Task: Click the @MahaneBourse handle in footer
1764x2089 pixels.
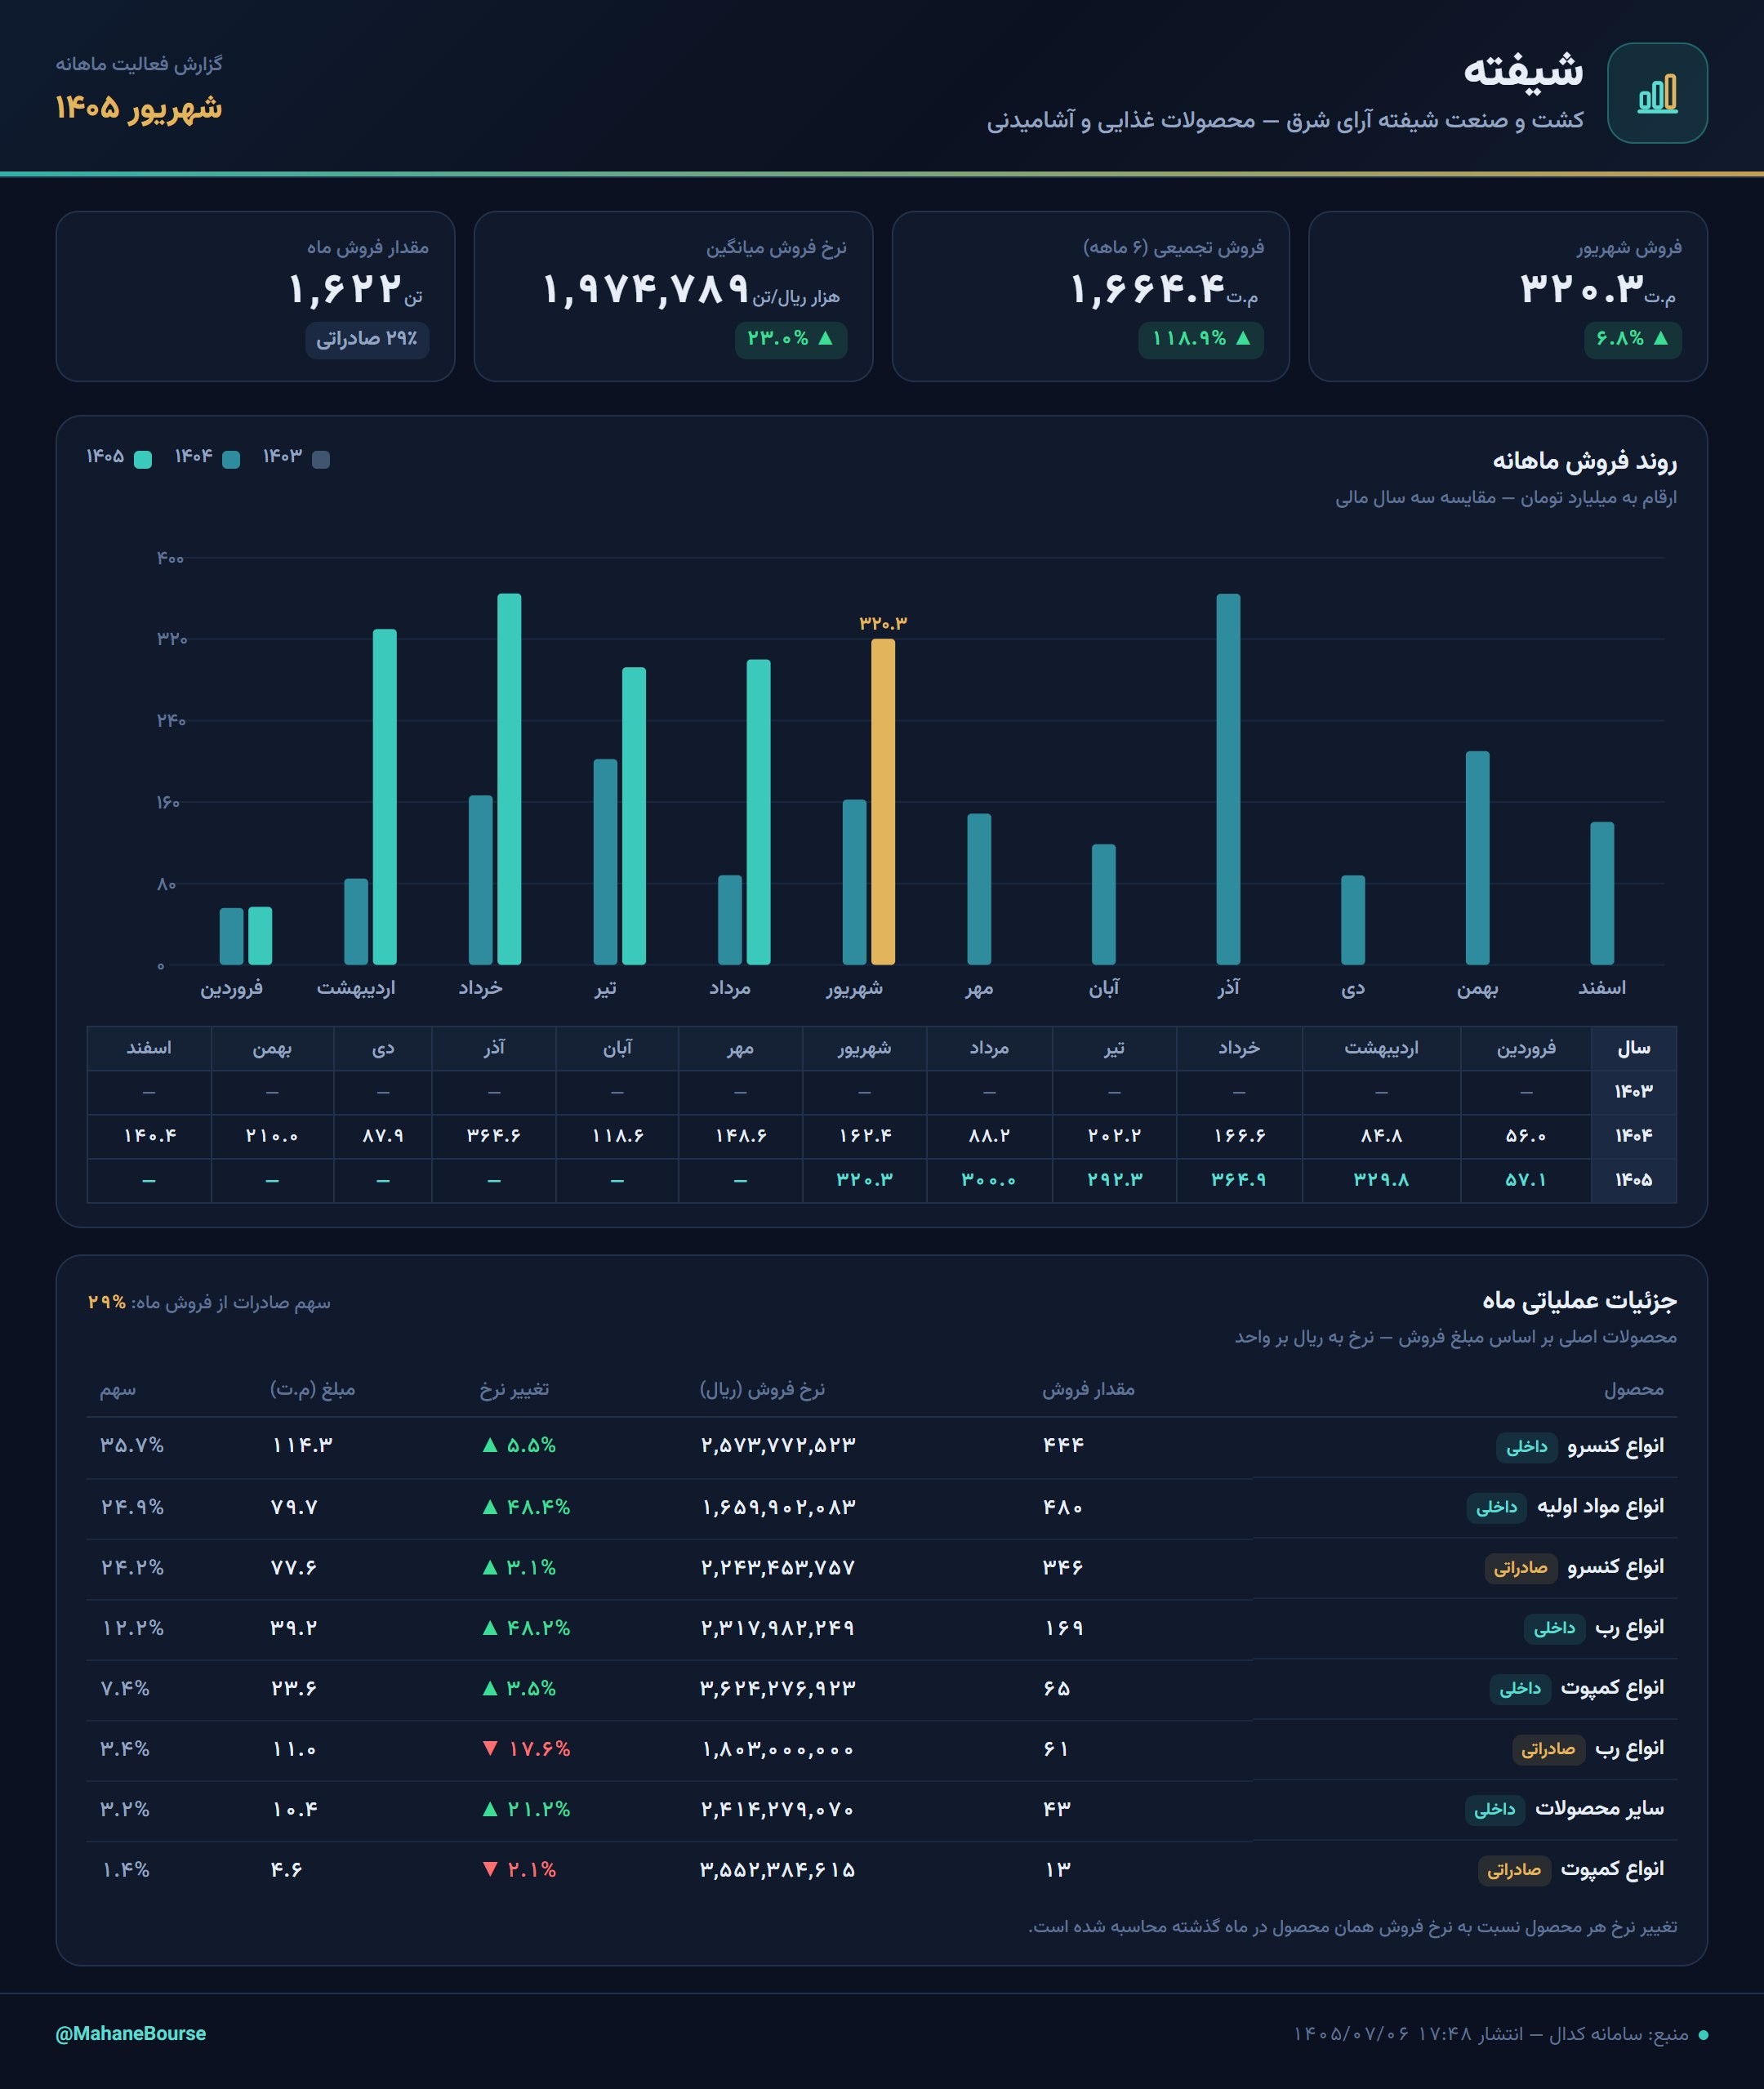Action: tap(131, 2033)
